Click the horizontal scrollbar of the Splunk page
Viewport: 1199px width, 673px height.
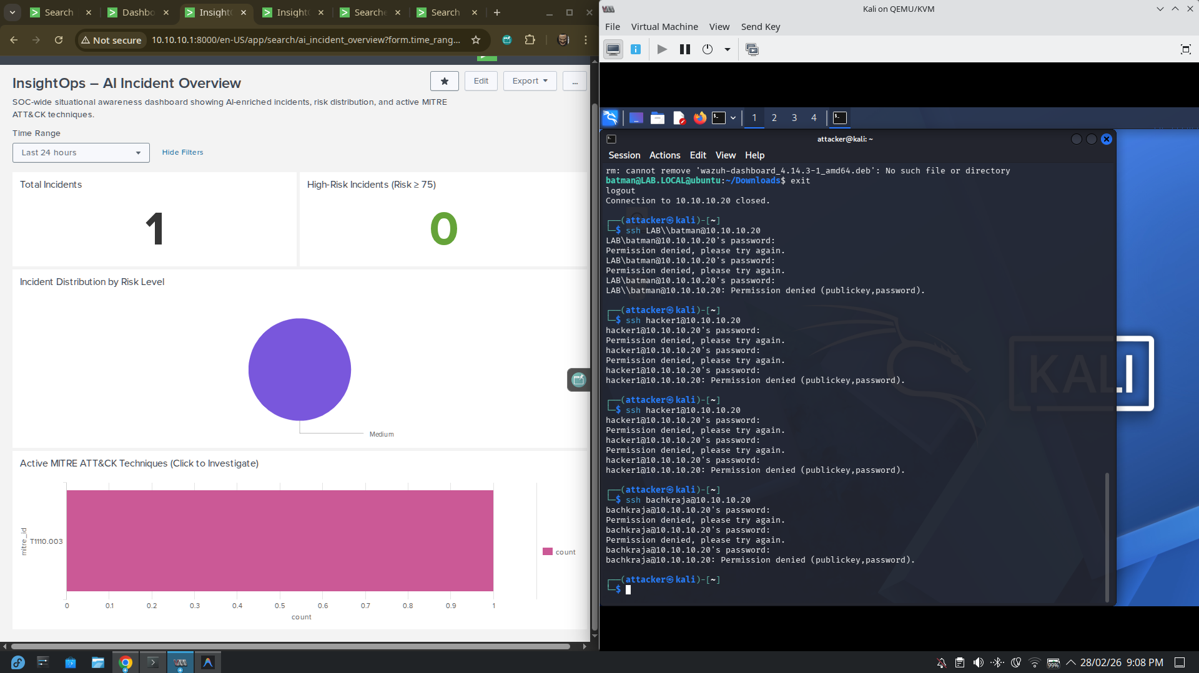(x=290, y=646)
